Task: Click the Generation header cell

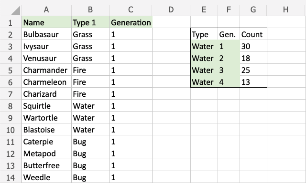Action: tap(131, 22)
